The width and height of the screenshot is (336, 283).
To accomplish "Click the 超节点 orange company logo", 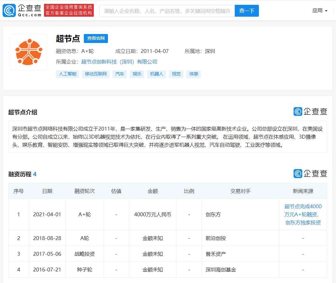I will click(29, 52).
